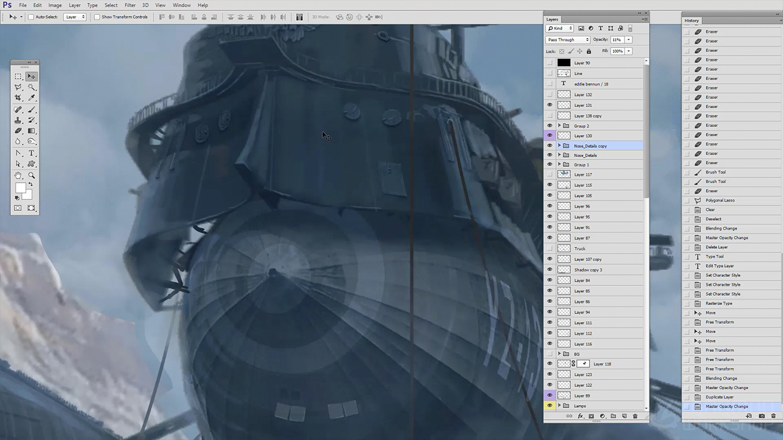Open the Opacity slider dropdown arrow
This screenshot has width=783, height=440.
[x=628, y=40]
